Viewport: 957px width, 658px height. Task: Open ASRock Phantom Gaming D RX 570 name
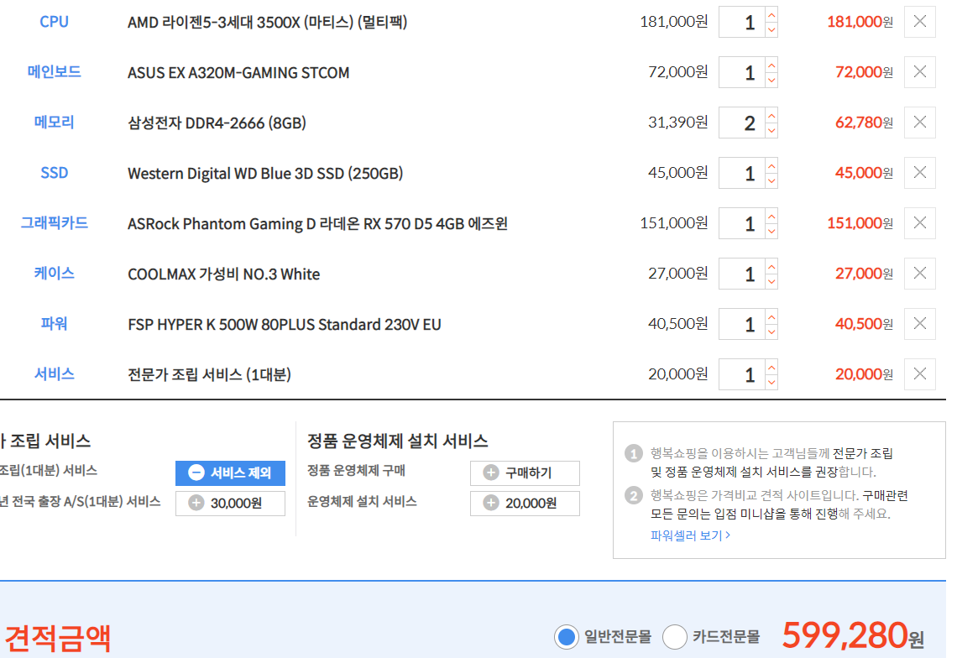pyautogui.click(x=317, y=224)
